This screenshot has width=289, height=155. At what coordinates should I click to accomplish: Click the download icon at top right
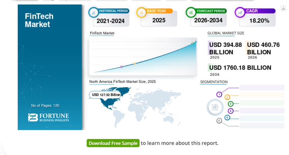(x=283, y=8)
